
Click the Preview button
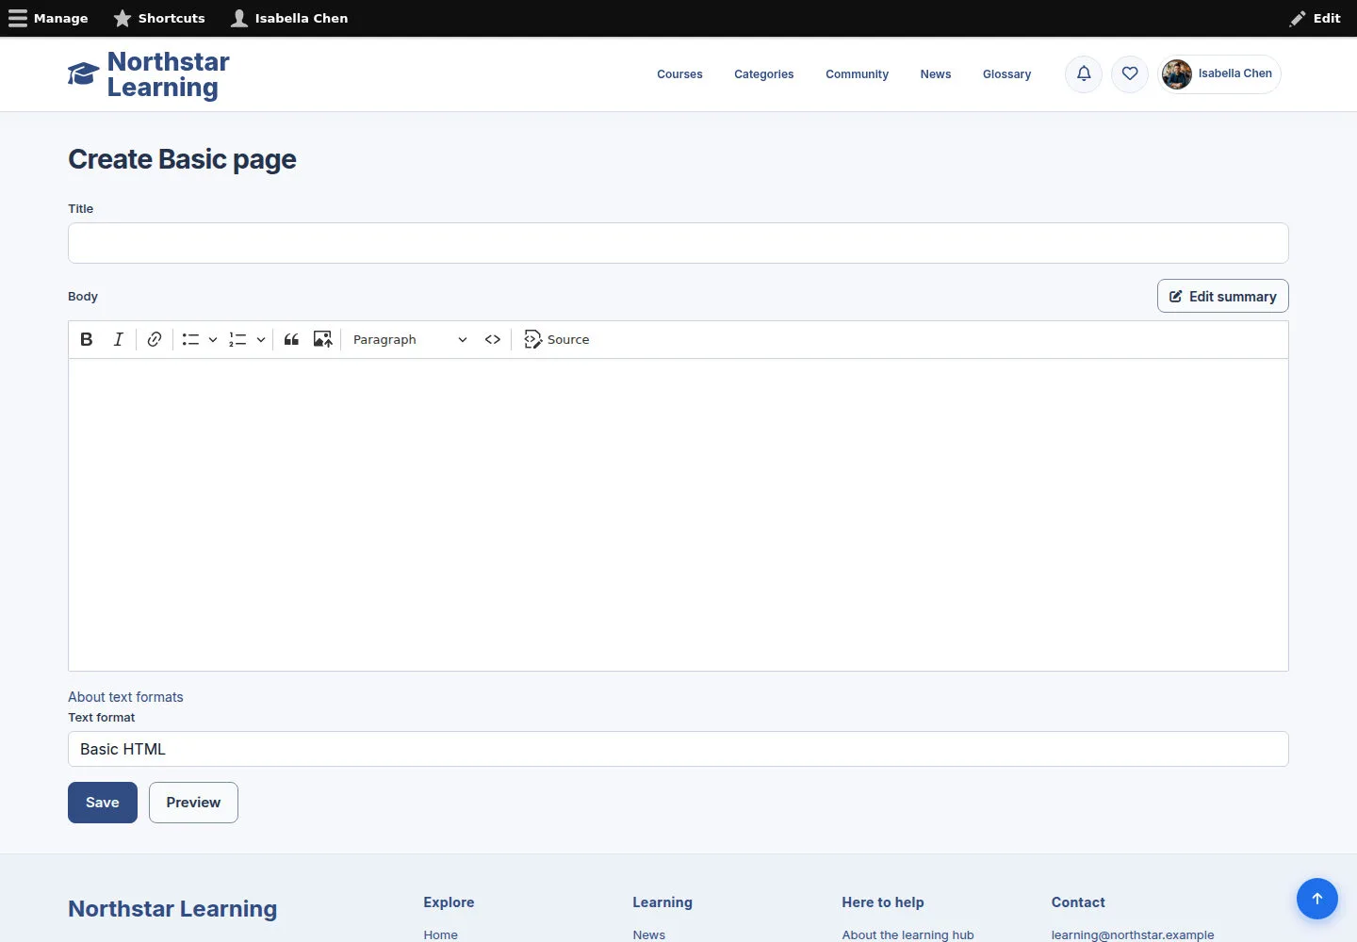click(x=193, y=803)
